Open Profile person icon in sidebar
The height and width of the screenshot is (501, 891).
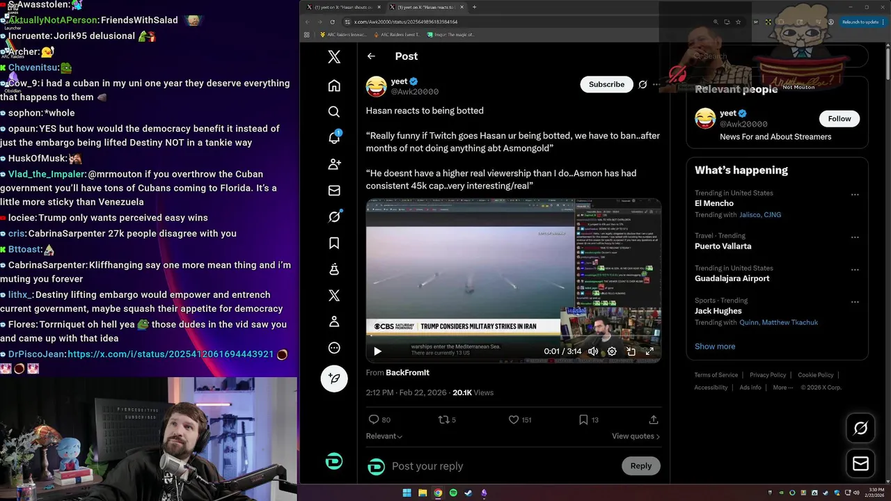[x=334, y=321]
